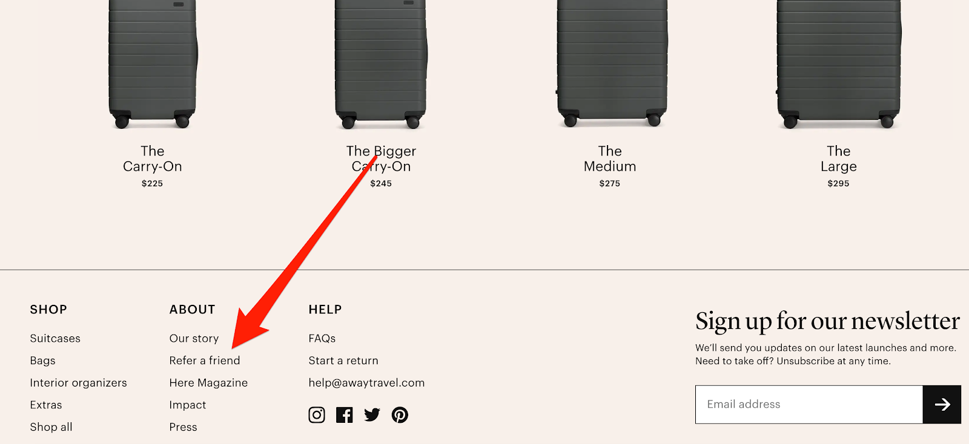This screenshot has width=969, height=444.
Task: Open the Facebook social icon
Action: [345, 415]
